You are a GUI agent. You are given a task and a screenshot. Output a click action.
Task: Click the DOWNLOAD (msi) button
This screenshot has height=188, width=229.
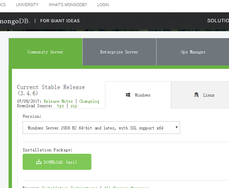click(57, 162)
